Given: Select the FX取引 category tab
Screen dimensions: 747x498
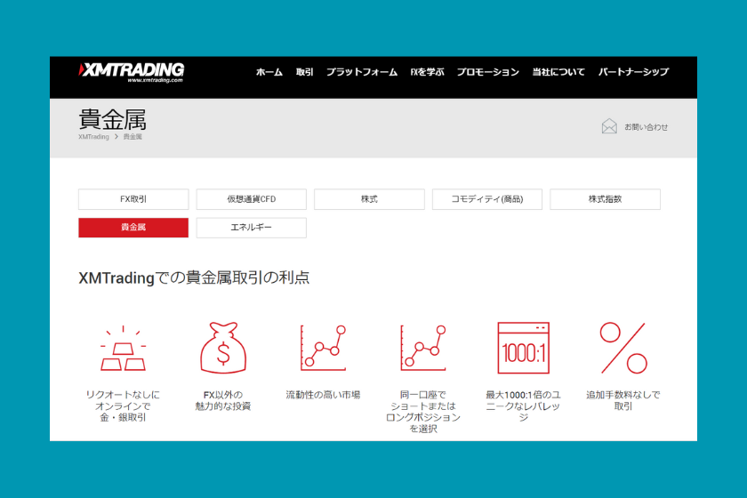Looking at the screenshot, I should pos(133,199).
